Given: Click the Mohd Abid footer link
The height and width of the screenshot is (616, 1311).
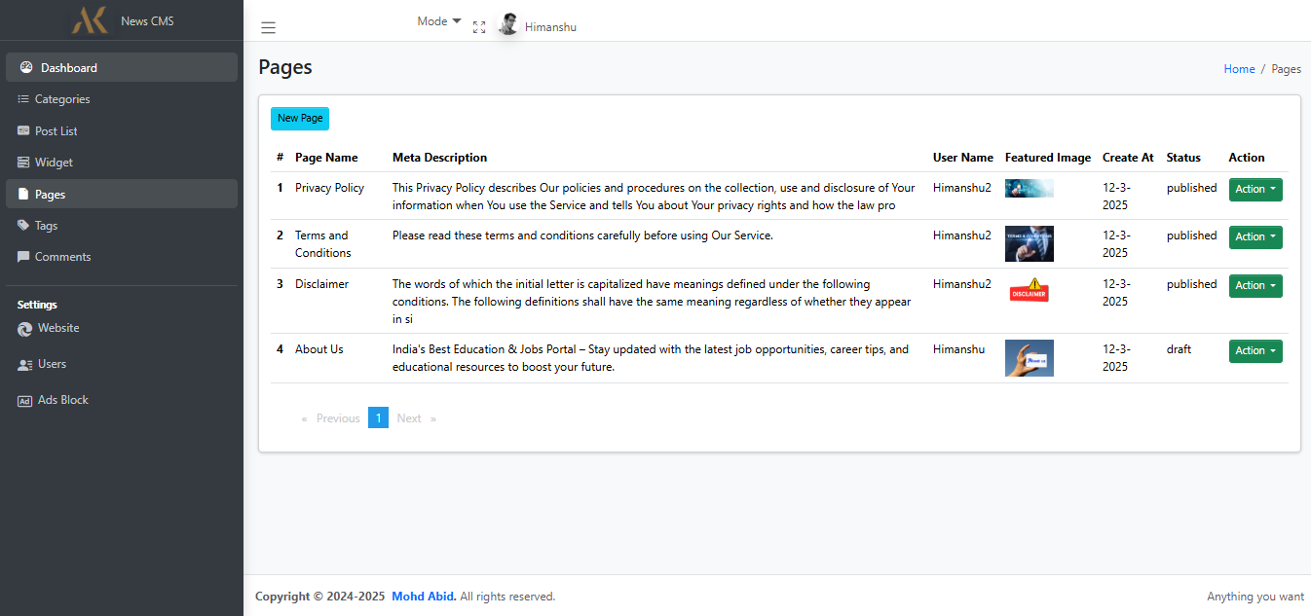Looking at the screenshot, I should (424, 597).
